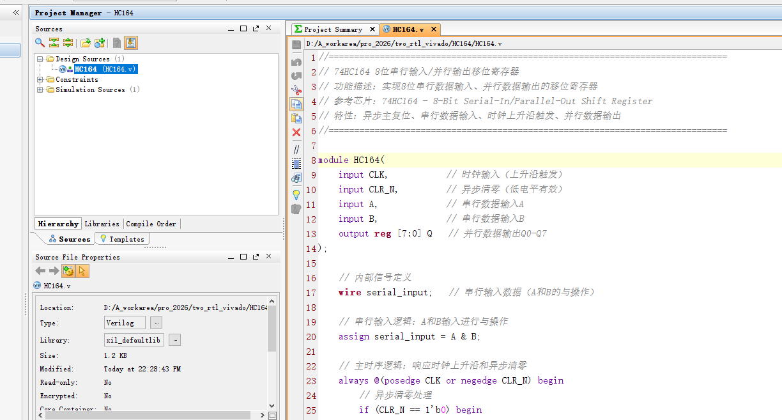The image size is (782, 420).
Task: Select the Constraints tree folder
Action: pyautogui.click(x=72, y=79)
